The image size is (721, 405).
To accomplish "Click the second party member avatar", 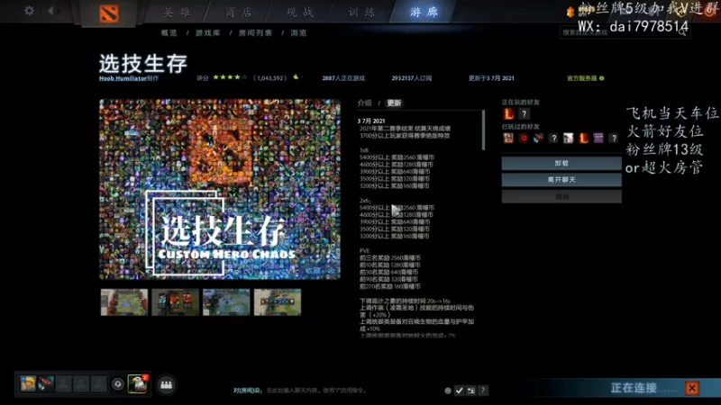I will (x=46, y=383).
